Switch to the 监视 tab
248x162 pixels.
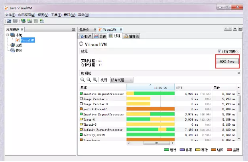[x=101, y=36]
